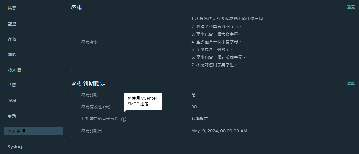Click the vCenter SMTP 組態 tooltip
Screen dimensions: 359x154
point(143,101)
